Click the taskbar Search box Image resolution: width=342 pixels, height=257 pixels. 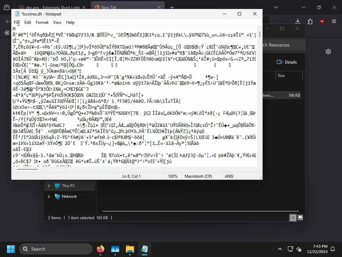(56, 249)
